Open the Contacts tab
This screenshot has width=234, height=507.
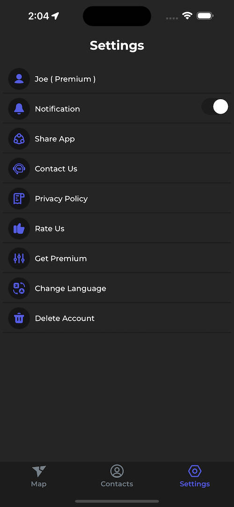click(x=117, y=476)
